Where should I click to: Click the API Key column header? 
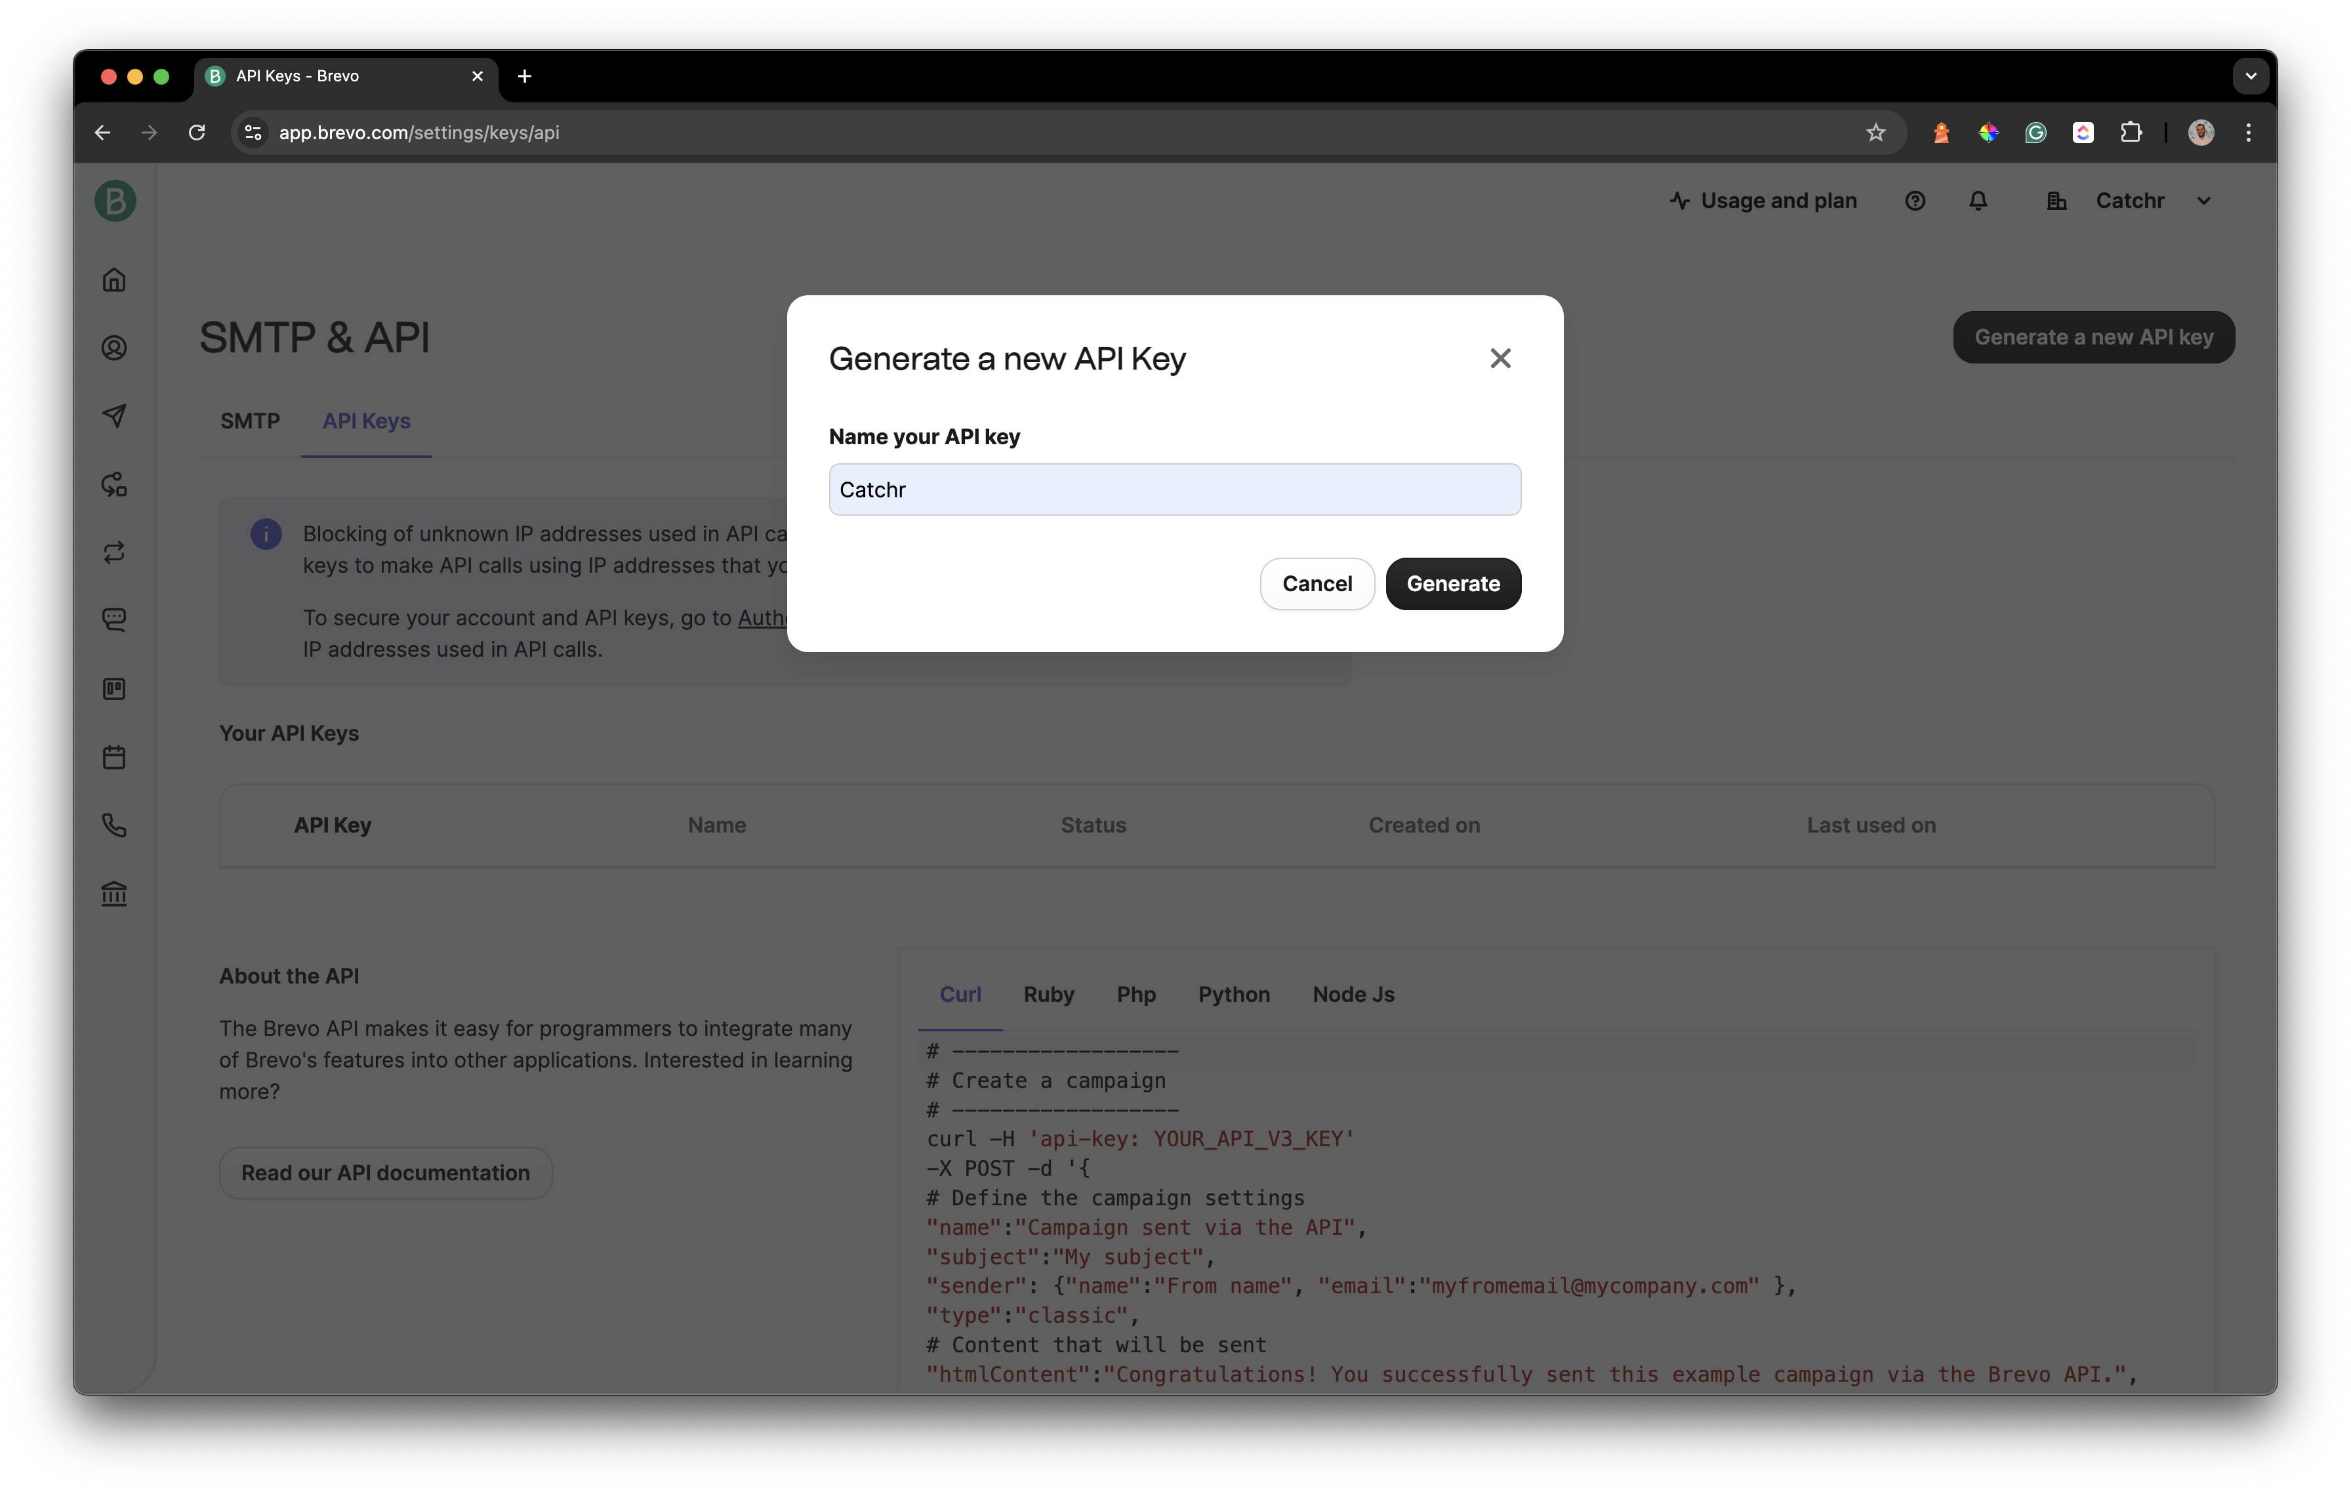(x=332, y=825)
